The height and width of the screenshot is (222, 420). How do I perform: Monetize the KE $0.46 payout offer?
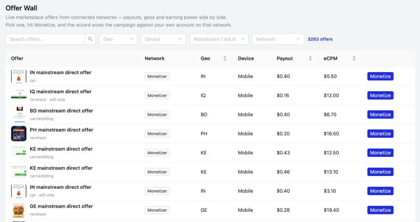[x=381, y=172]
